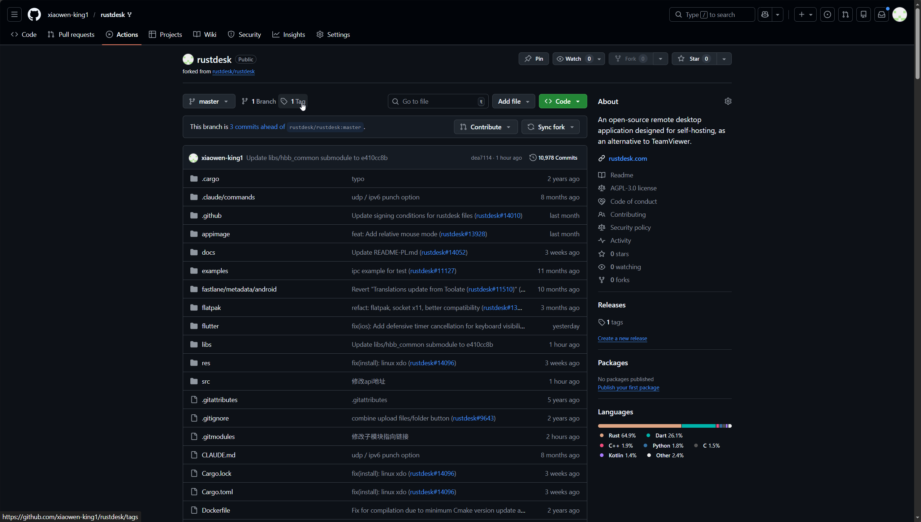The image size is (921, 522).
Task: Open the green Code dropdown
Action: coord(563,101)
